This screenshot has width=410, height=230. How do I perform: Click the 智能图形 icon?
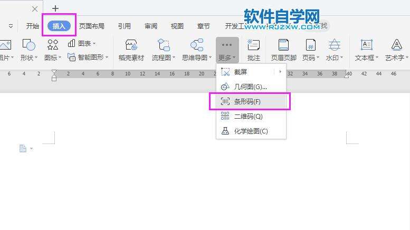pyautogui.click(x=71, y=57)
